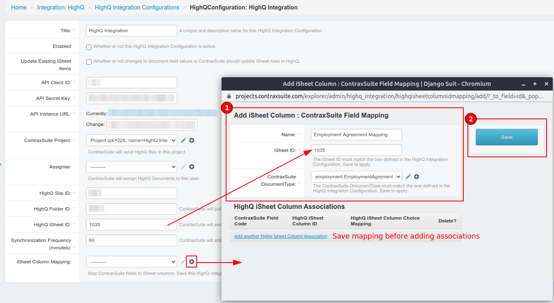The width and height of the screenshot is (554, 303).
Task: Click the iSheet ID field in popup
Action: 356,150
